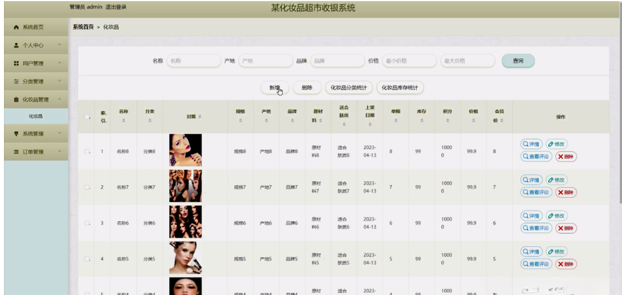Collapse the 化妆品管理 menu chevron
622x295 pixels.
point(60,99)
